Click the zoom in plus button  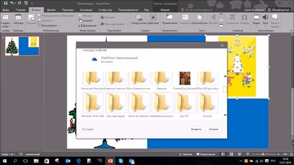tap(278, 154)
